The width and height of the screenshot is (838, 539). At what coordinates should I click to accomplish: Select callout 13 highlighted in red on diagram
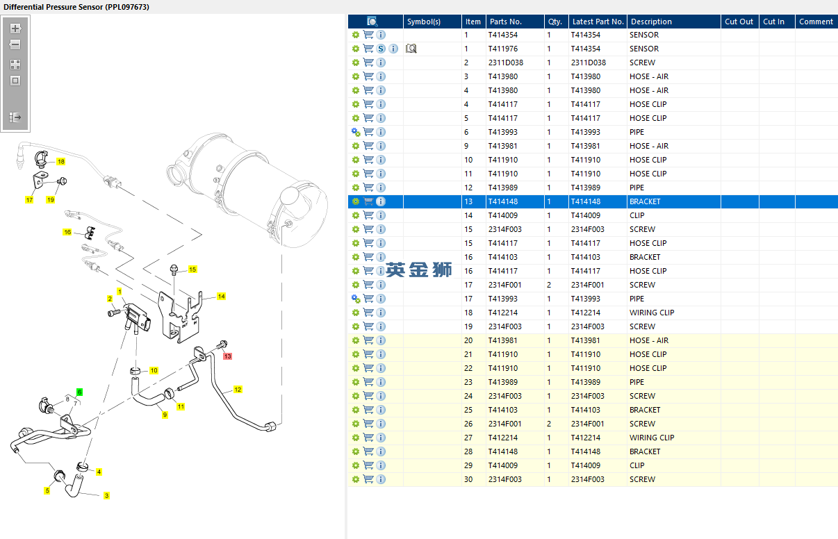tap(227, 356)
